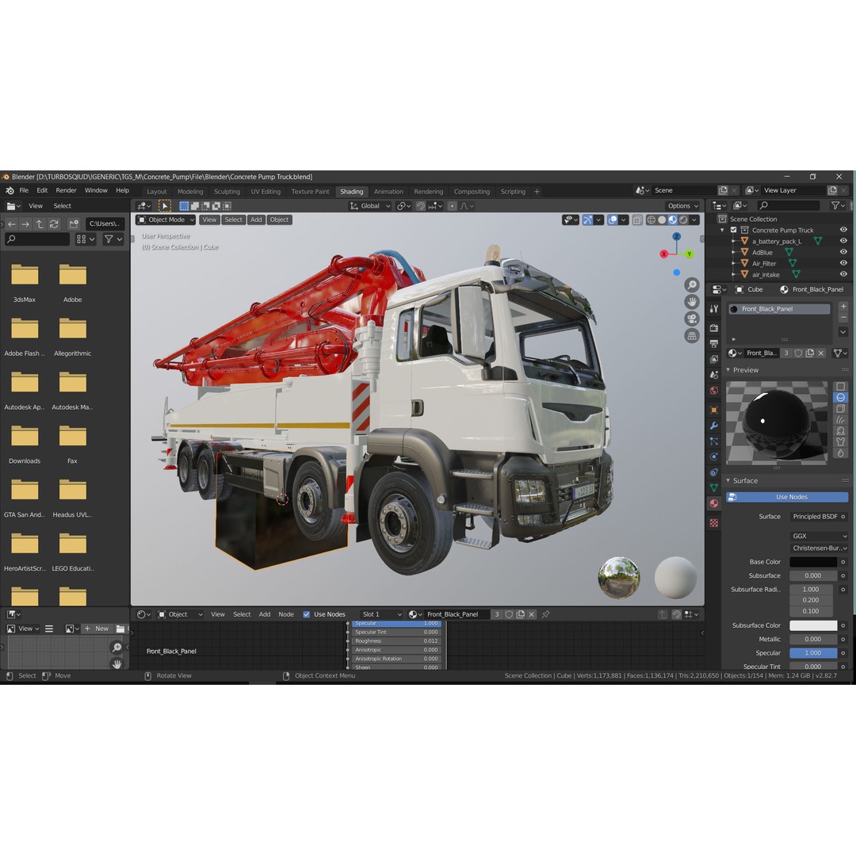This screenshot has width=856, height=856.
Task: Open the Object Mode dropdown
Action: tap(164, 220)
